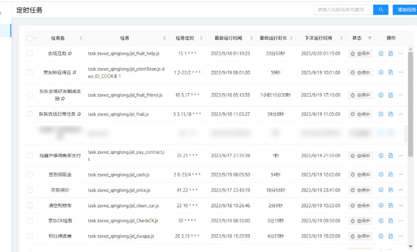Open log icon for 京东种豆得豆 task
417x252 pixels.
click(x=390, y=72)
